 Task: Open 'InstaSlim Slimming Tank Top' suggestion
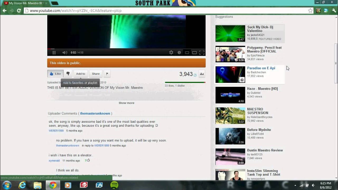264,173
